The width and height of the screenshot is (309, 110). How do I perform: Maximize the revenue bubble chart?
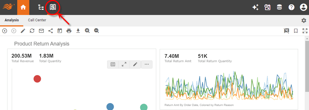[124, 65]
